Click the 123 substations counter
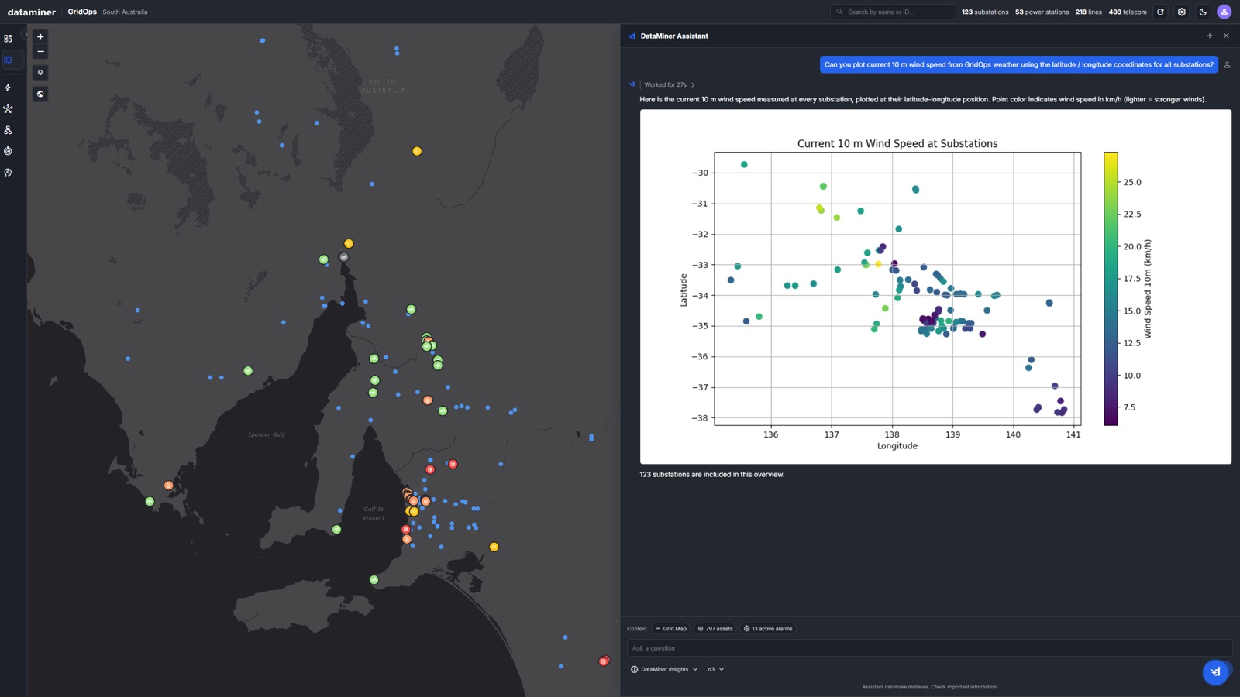 [x=985, y=12]
